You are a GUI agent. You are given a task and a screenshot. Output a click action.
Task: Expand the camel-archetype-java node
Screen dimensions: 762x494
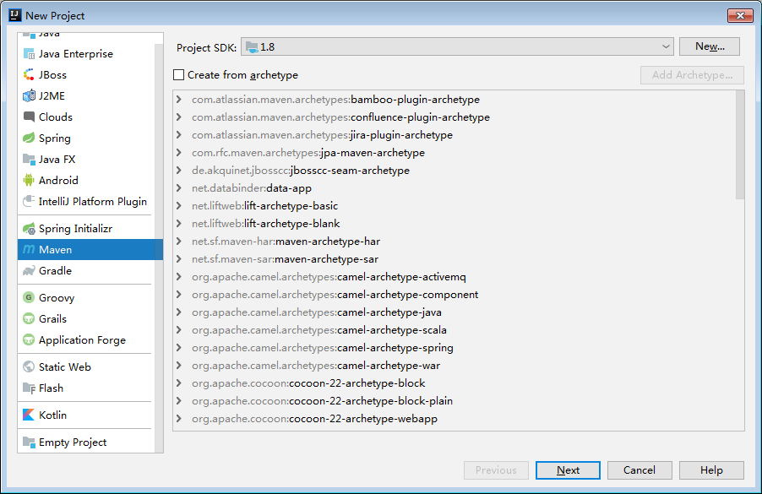tap(179, 312)
